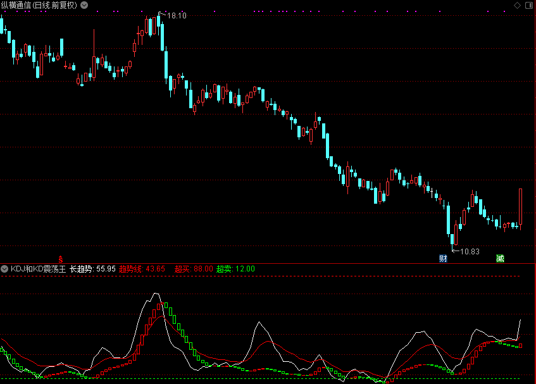Select the 18.10 high price label

pyautogui.click(x=177, y=15)
